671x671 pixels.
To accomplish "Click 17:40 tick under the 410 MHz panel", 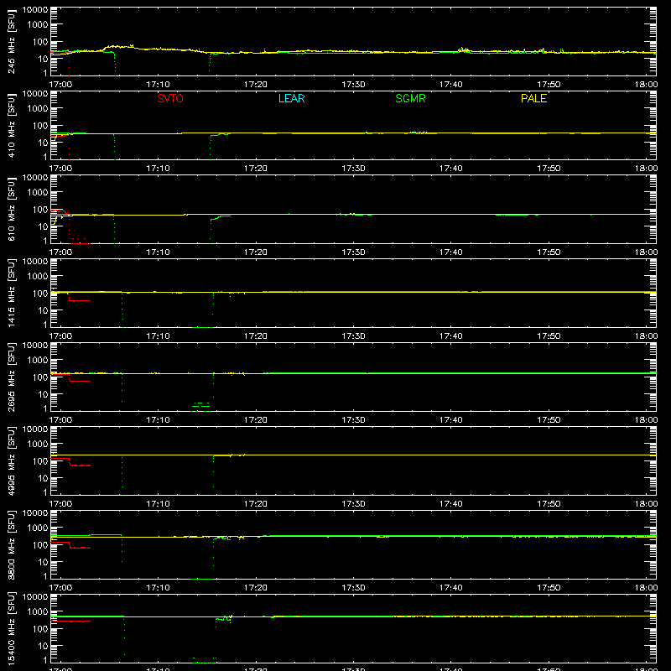I will (x=451, y=169).
